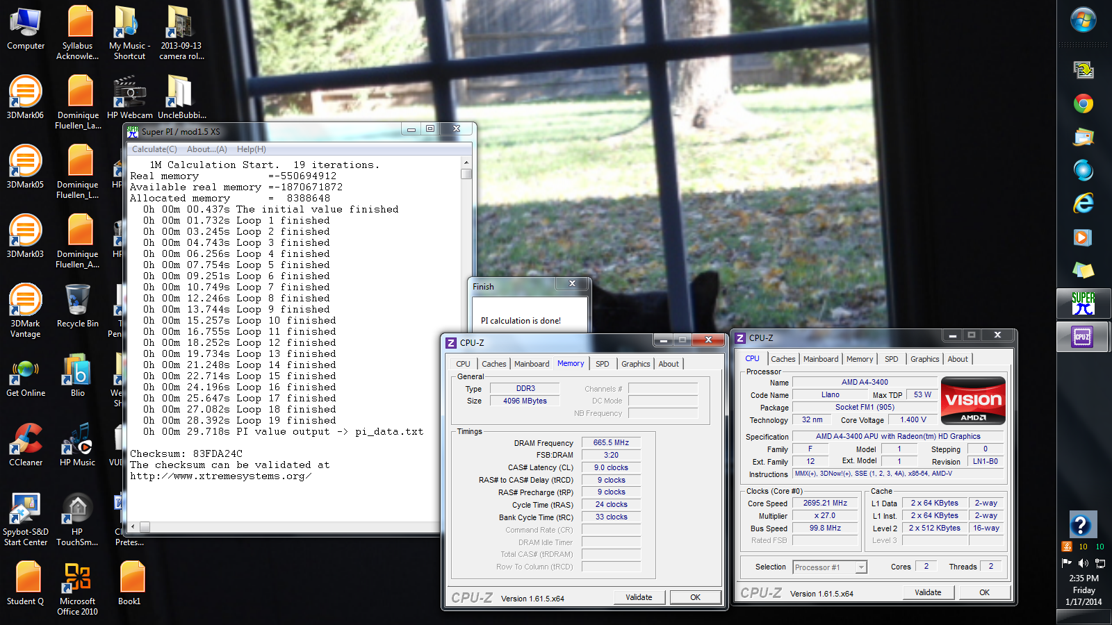Click the clock showing 2:35 PM
This screenshot has height=625, width=1112.
(x=1084, y=578)
